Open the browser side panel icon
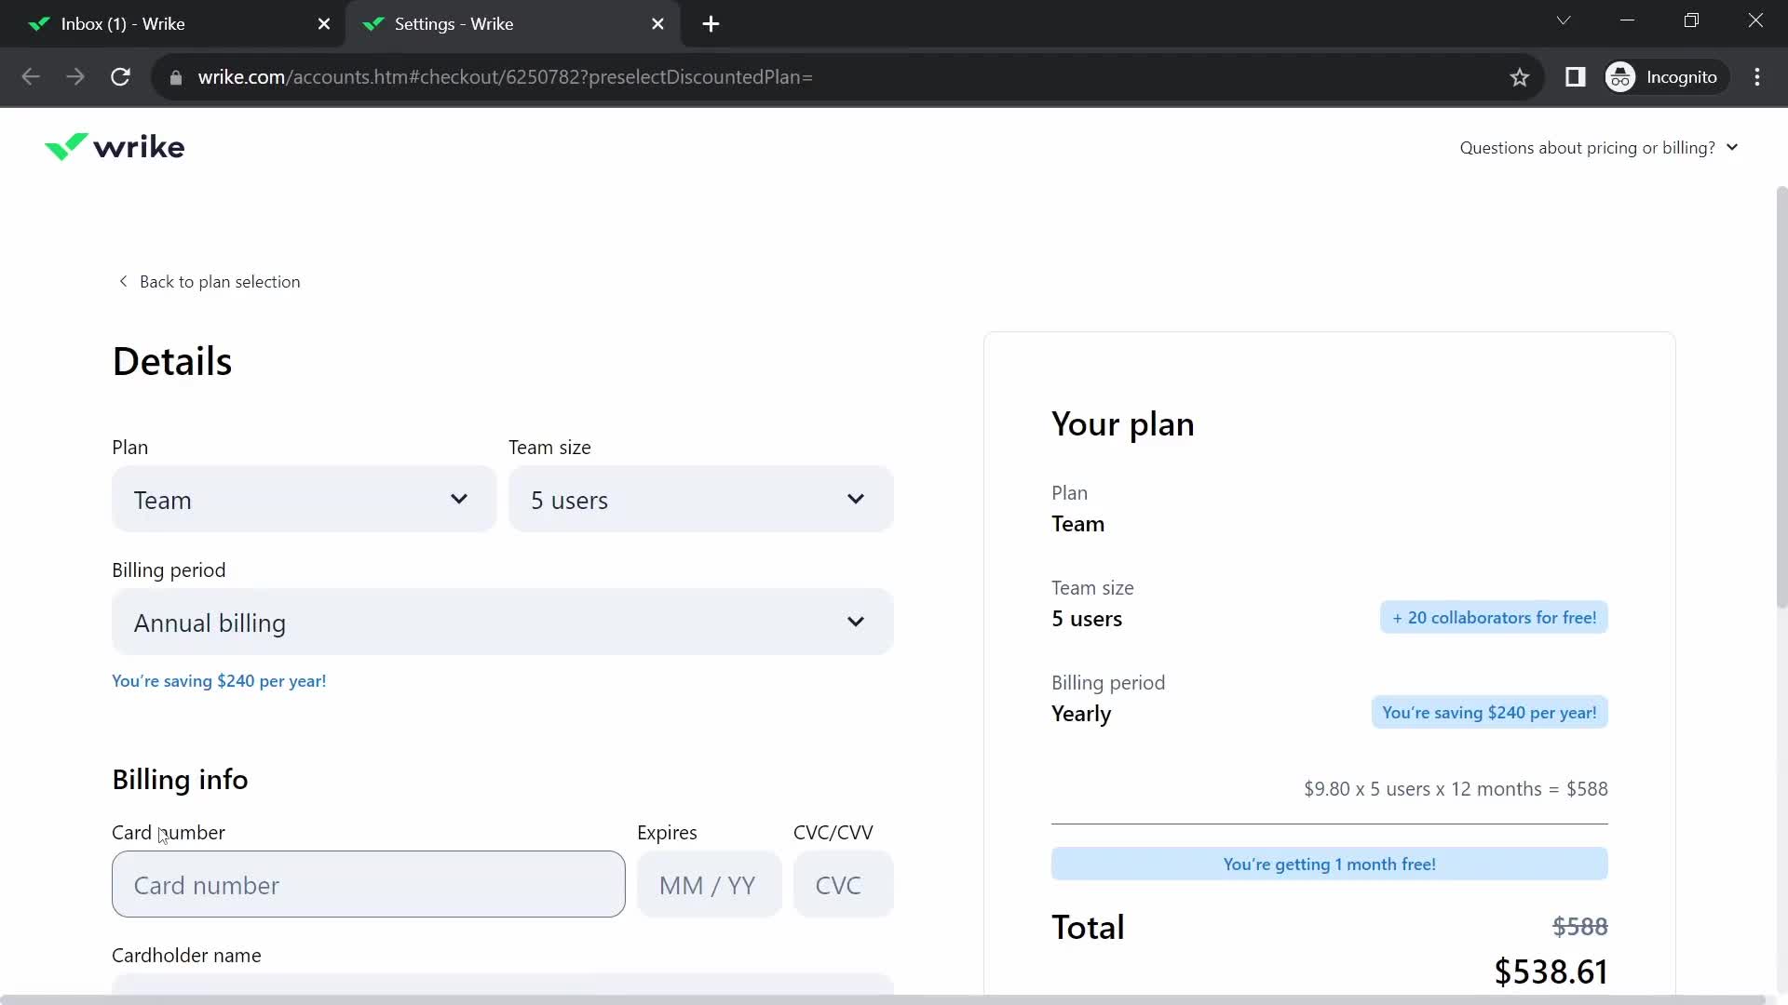 pos(1576,77)
